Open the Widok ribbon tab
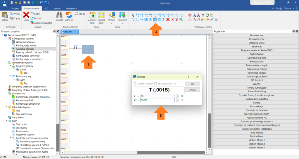This screenshot has width=299, height=159. coord(57,8)
